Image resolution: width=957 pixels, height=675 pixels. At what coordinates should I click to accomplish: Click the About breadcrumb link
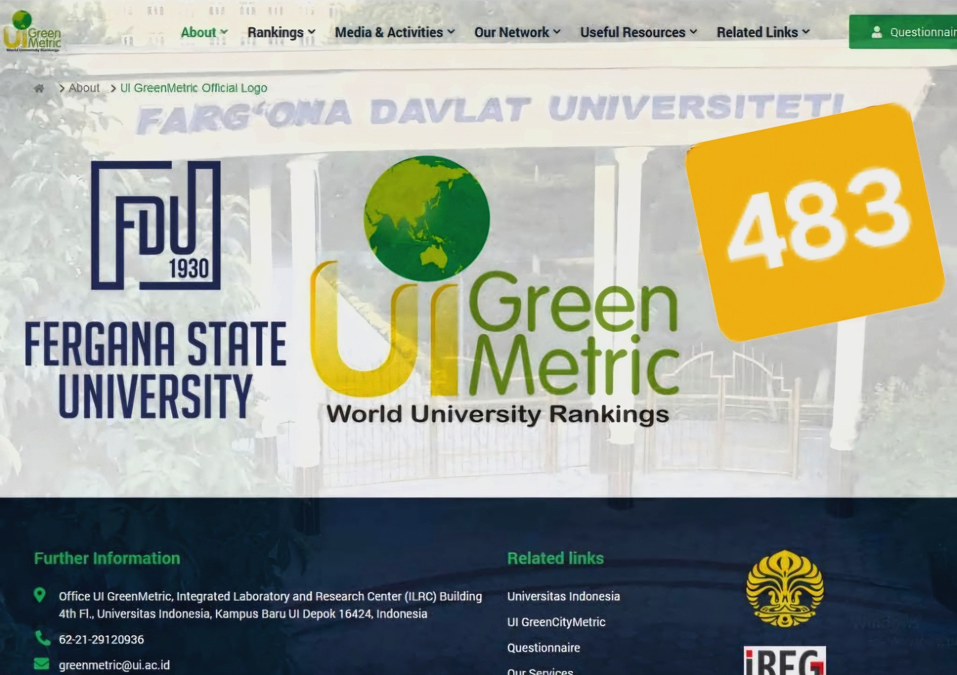click(x=84, y=88)
